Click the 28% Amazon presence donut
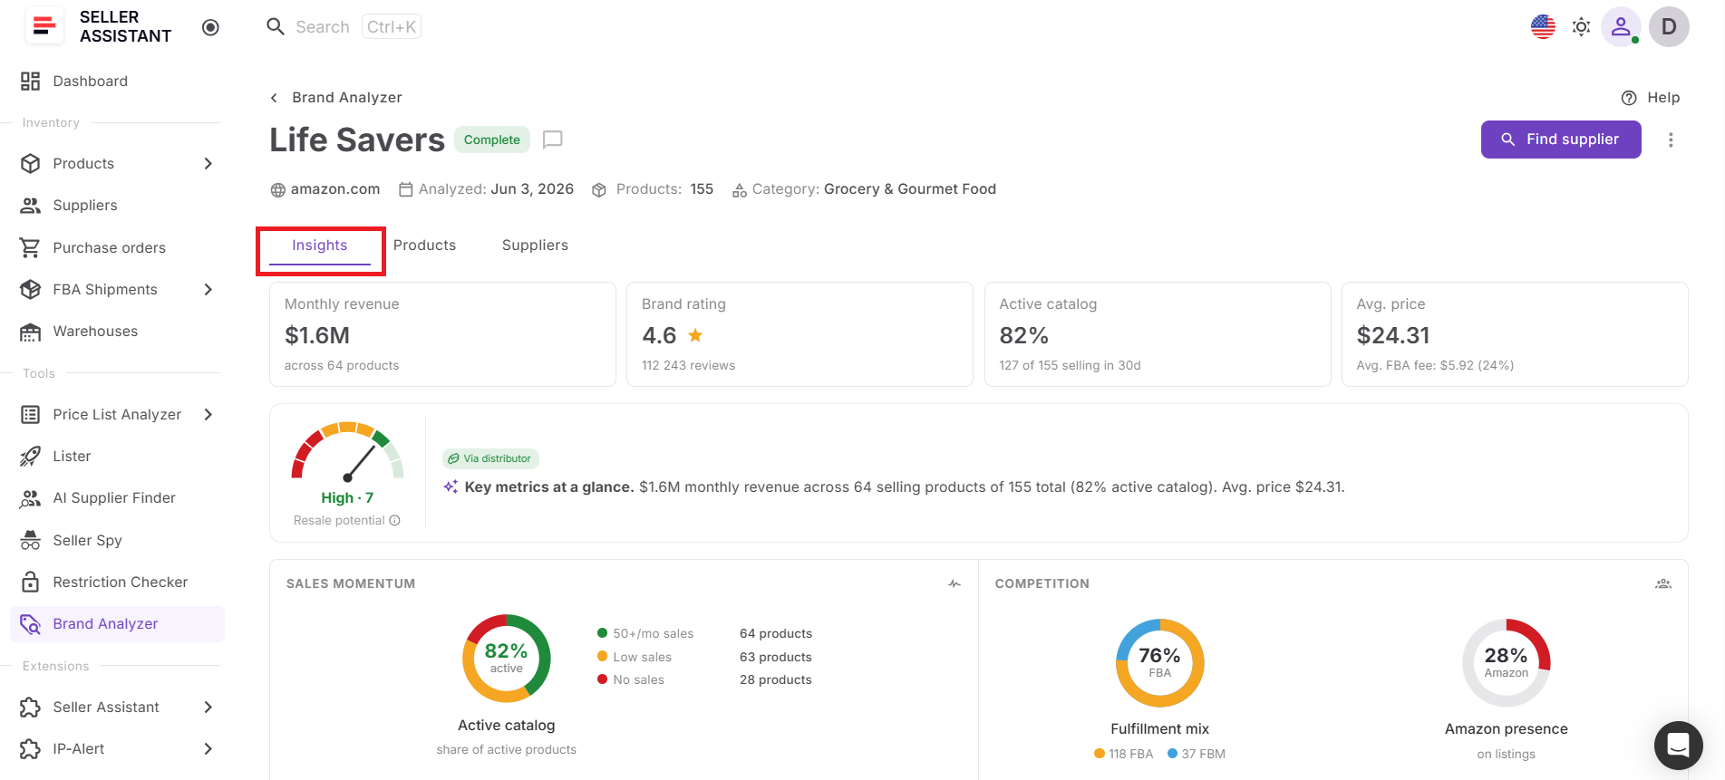 (x=1507, y=663)
